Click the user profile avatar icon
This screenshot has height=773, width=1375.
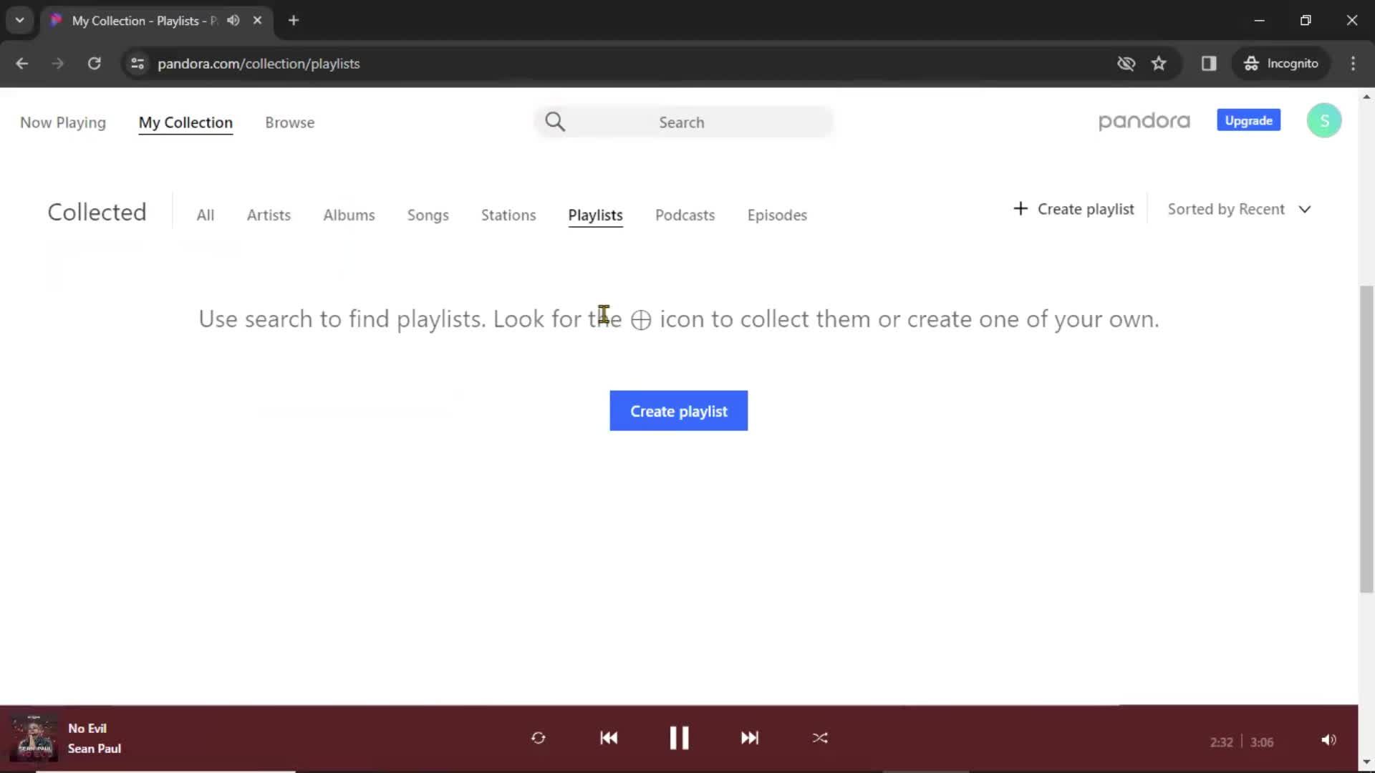[1324, 121]
